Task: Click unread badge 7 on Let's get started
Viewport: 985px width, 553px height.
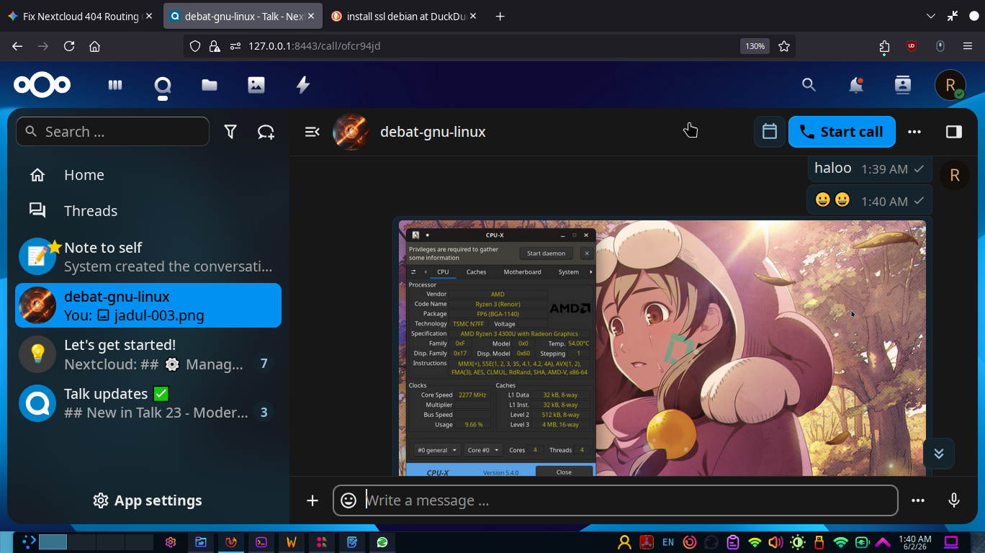Action: click(x=264, y=364)
